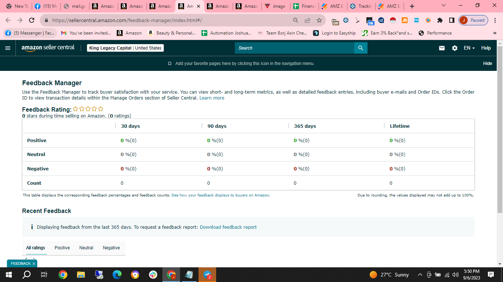Open Chrome's three-dot menu
The width and height of the screenshot is (503, 282).
[x=495, y=20]
